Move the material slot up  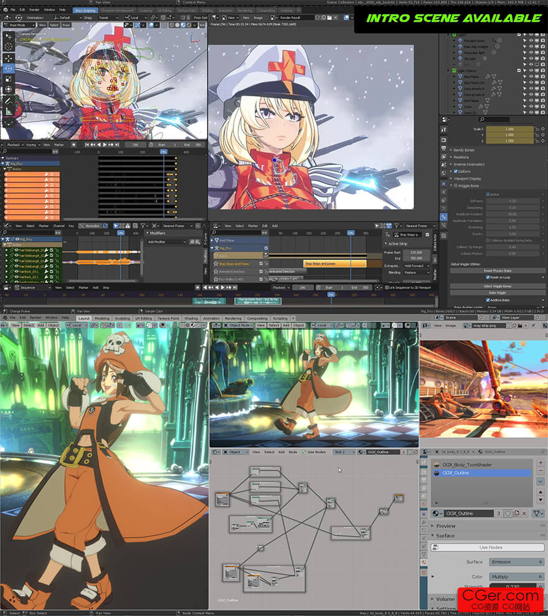[541, 491]
